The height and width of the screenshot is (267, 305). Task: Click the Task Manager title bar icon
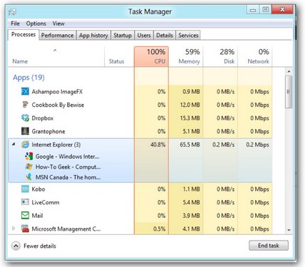click(x=12, y=11)
